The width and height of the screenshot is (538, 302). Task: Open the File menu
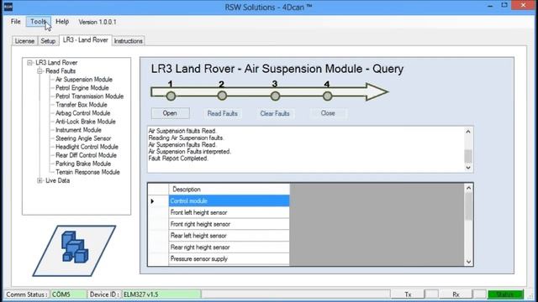(15, 22)
